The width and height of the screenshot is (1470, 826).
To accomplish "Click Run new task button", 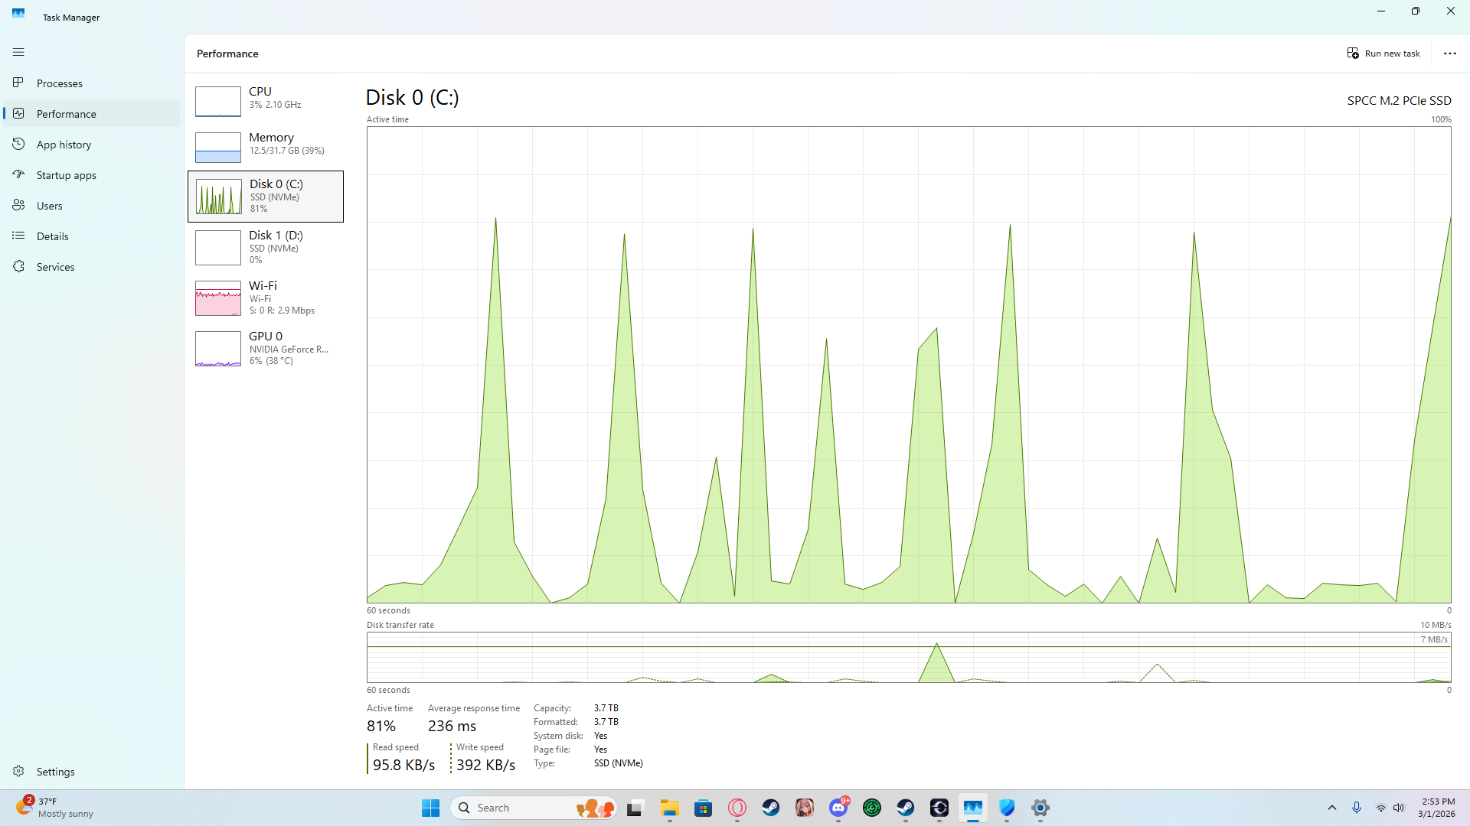I will (x=1383, y=54).
